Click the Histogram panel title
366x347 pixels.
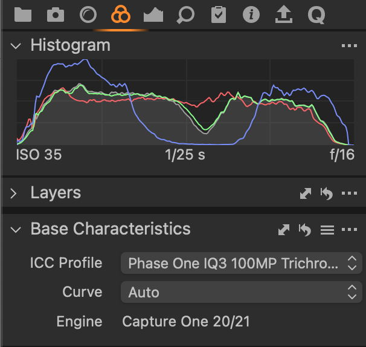pyautogui.click(x=71, y=45)
